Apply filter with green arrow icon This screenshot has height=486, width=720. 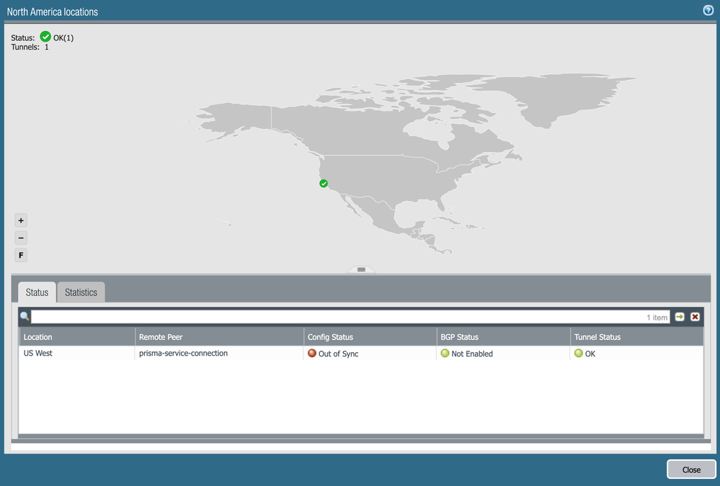[x=680, y=317]
